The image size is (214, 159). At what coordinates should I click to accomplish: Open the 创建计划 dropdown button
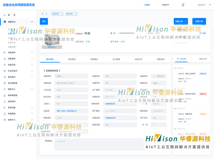181,22
